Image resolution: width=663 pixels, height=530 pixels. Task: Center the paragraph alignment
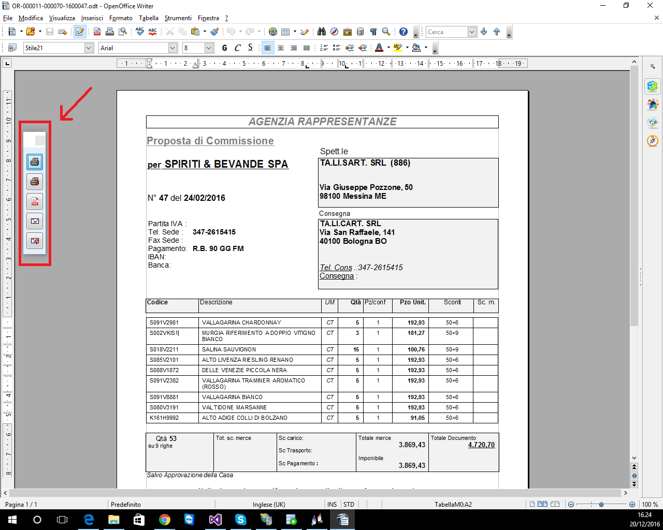pos(281,48)
